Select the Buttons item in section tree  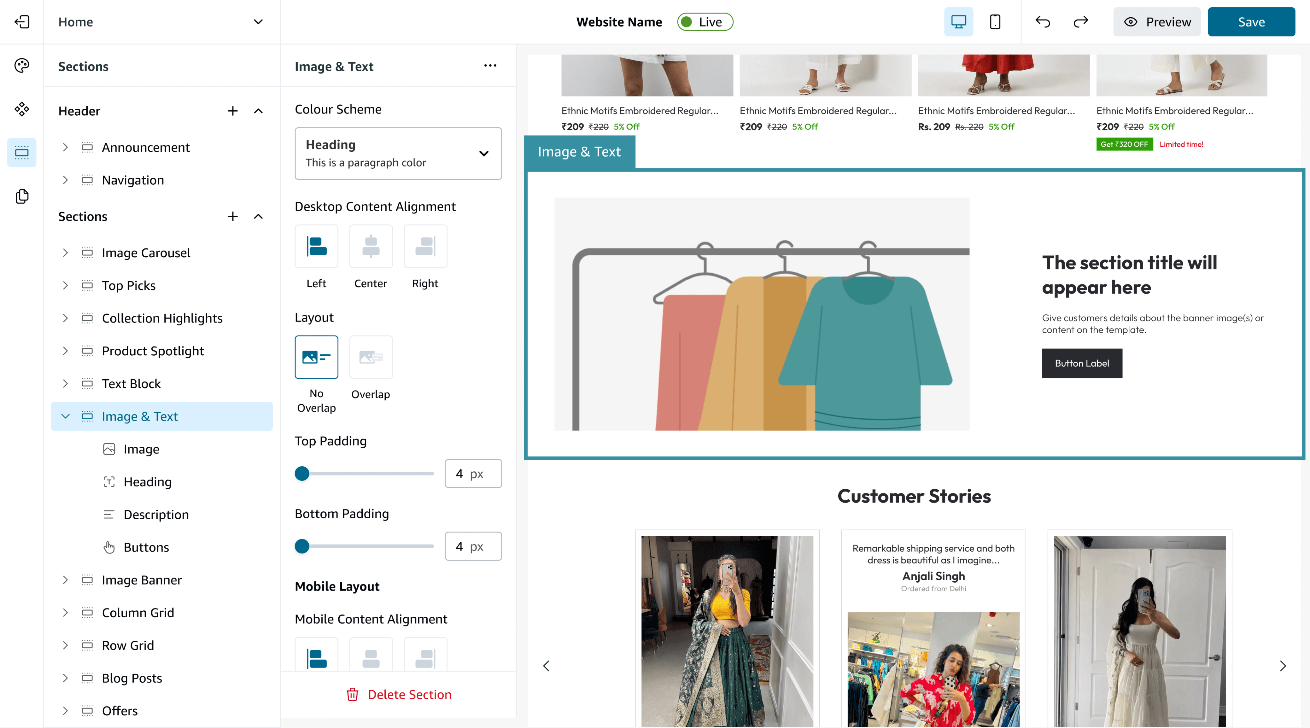(x=146, y=547)
